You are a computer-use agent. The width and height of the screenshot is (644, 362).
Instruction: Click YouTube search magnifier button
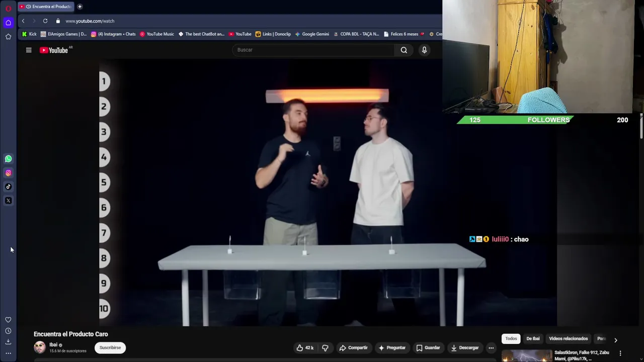[404, 50]
